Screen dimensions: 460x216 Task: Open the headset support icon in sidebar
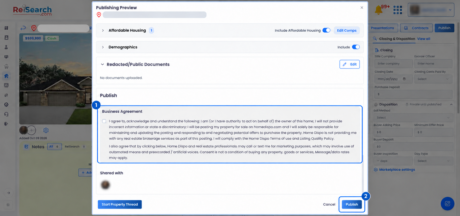pos(6,114)
